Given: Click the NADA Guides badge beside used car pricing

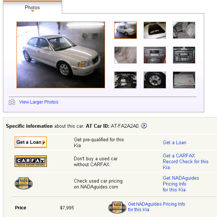Looking at the screenshot, I should tap(24, 183).
